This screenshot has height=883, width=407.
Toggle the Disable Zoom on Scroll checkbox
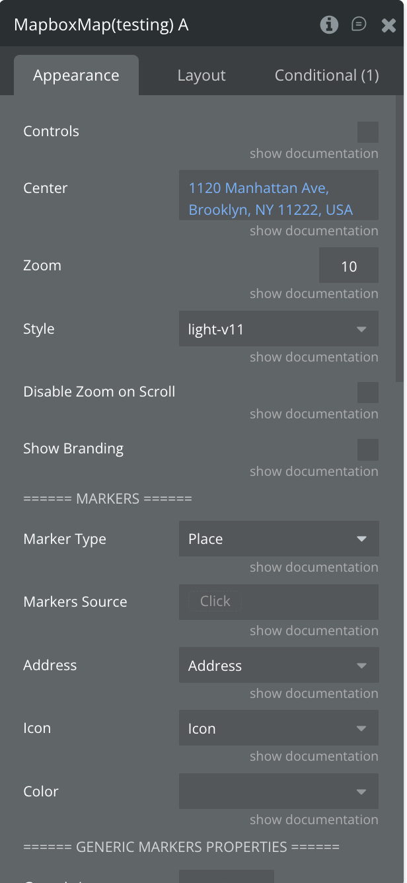367,393
